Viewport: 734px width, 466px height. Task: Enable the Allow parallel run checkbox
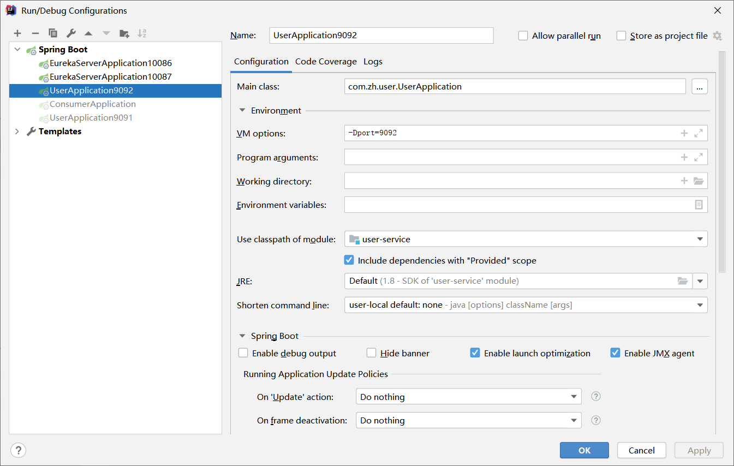[x=523, y=35]
